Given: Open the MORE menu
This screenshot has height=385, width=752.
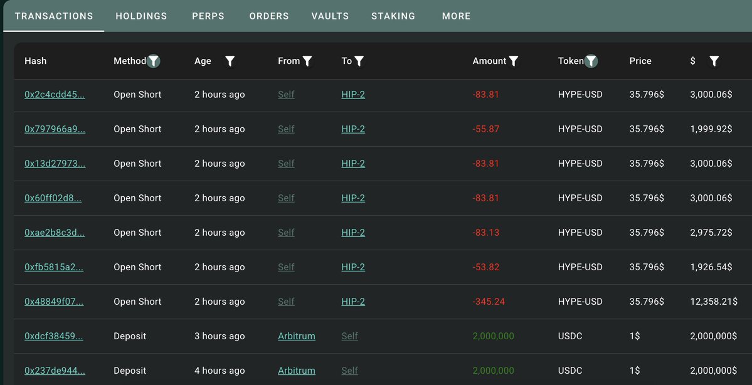Looking at the screenshot, I should [x=456, y=16].
